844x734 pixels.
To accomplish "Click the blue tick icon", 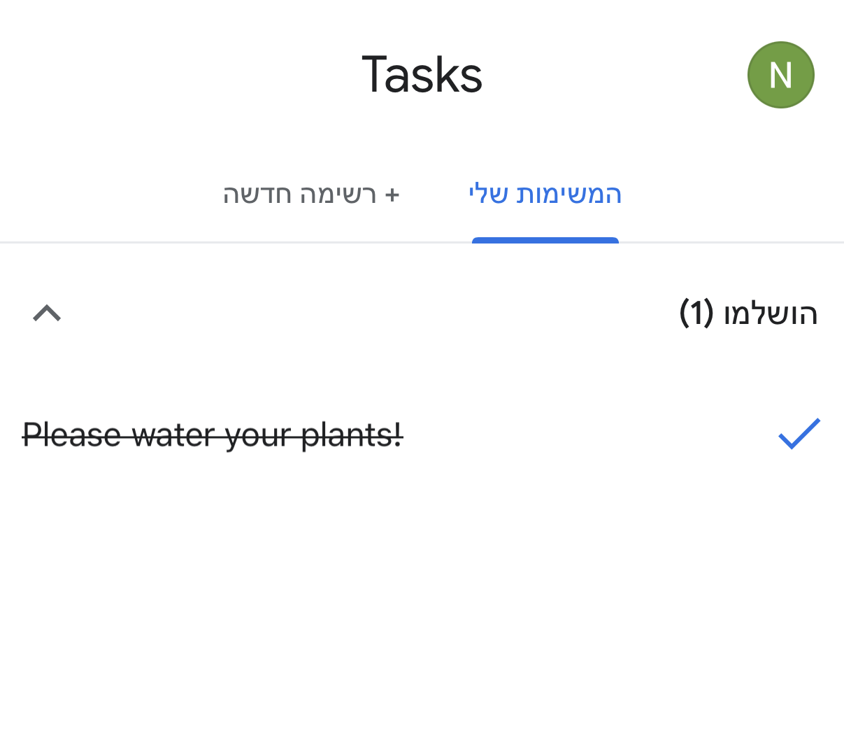I will 799,434.
